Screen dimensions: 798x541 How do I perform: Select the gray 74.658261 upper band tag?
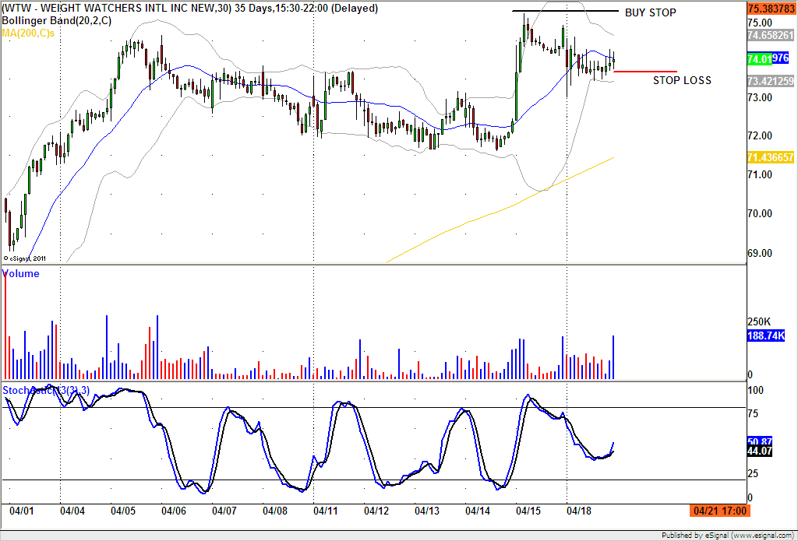(x=771, y=35)
